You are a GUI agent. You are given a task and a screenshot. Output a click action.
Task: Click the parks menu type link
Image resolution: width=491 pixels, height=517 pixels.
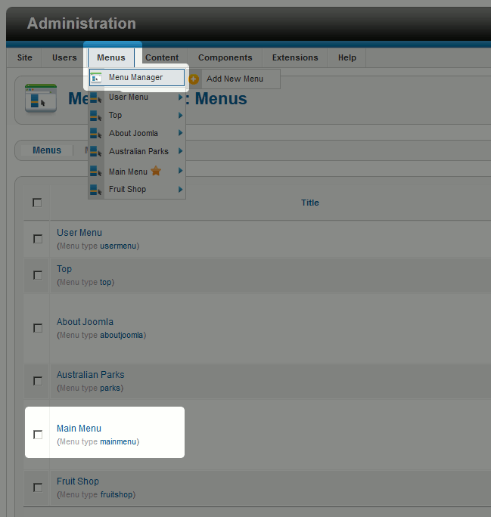tap(110, 389)
